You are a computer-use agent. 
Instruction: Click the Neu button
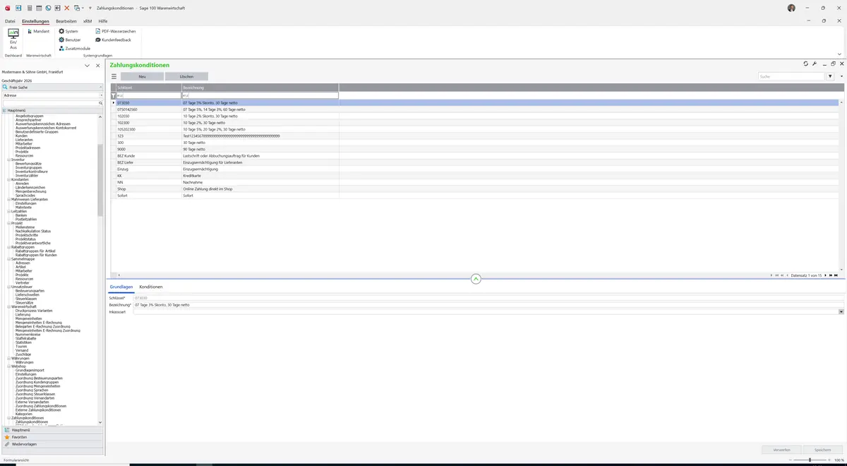pyautogui.click(x=142, y=76)
